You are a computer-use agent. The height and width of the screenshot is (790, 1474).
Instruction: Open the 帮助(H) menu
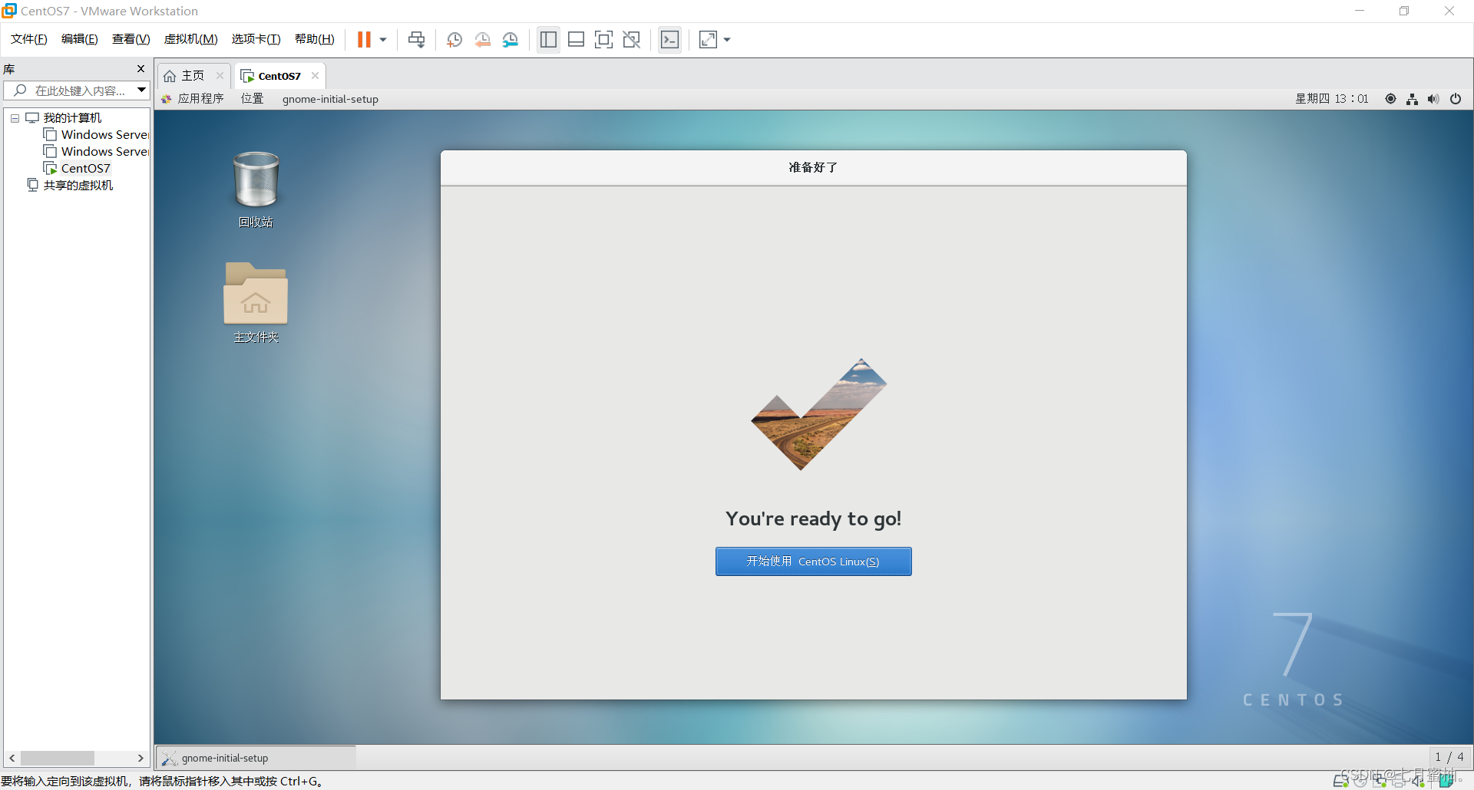point(314,39)
